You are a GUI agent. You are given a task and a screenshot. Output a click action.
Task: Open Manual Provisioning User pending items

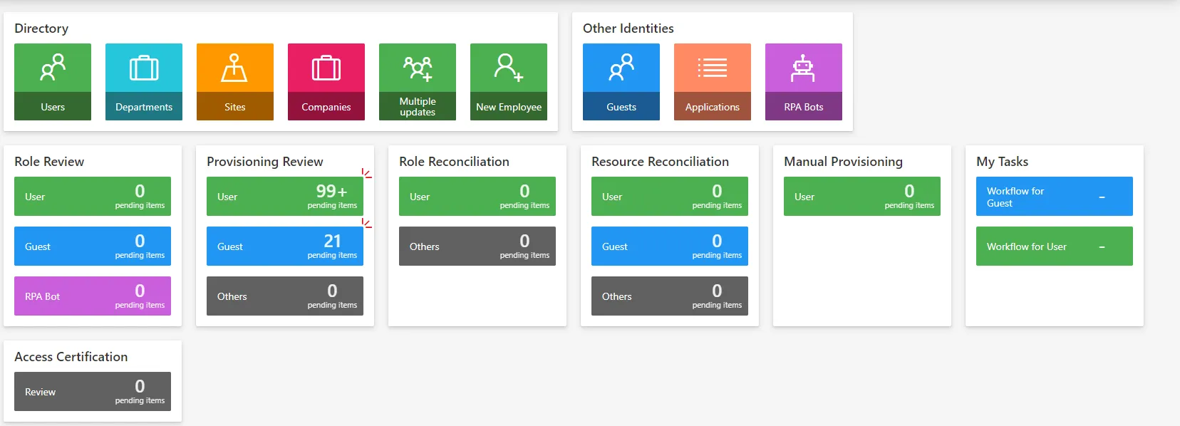pyautogui.click(x=862, y=197)
